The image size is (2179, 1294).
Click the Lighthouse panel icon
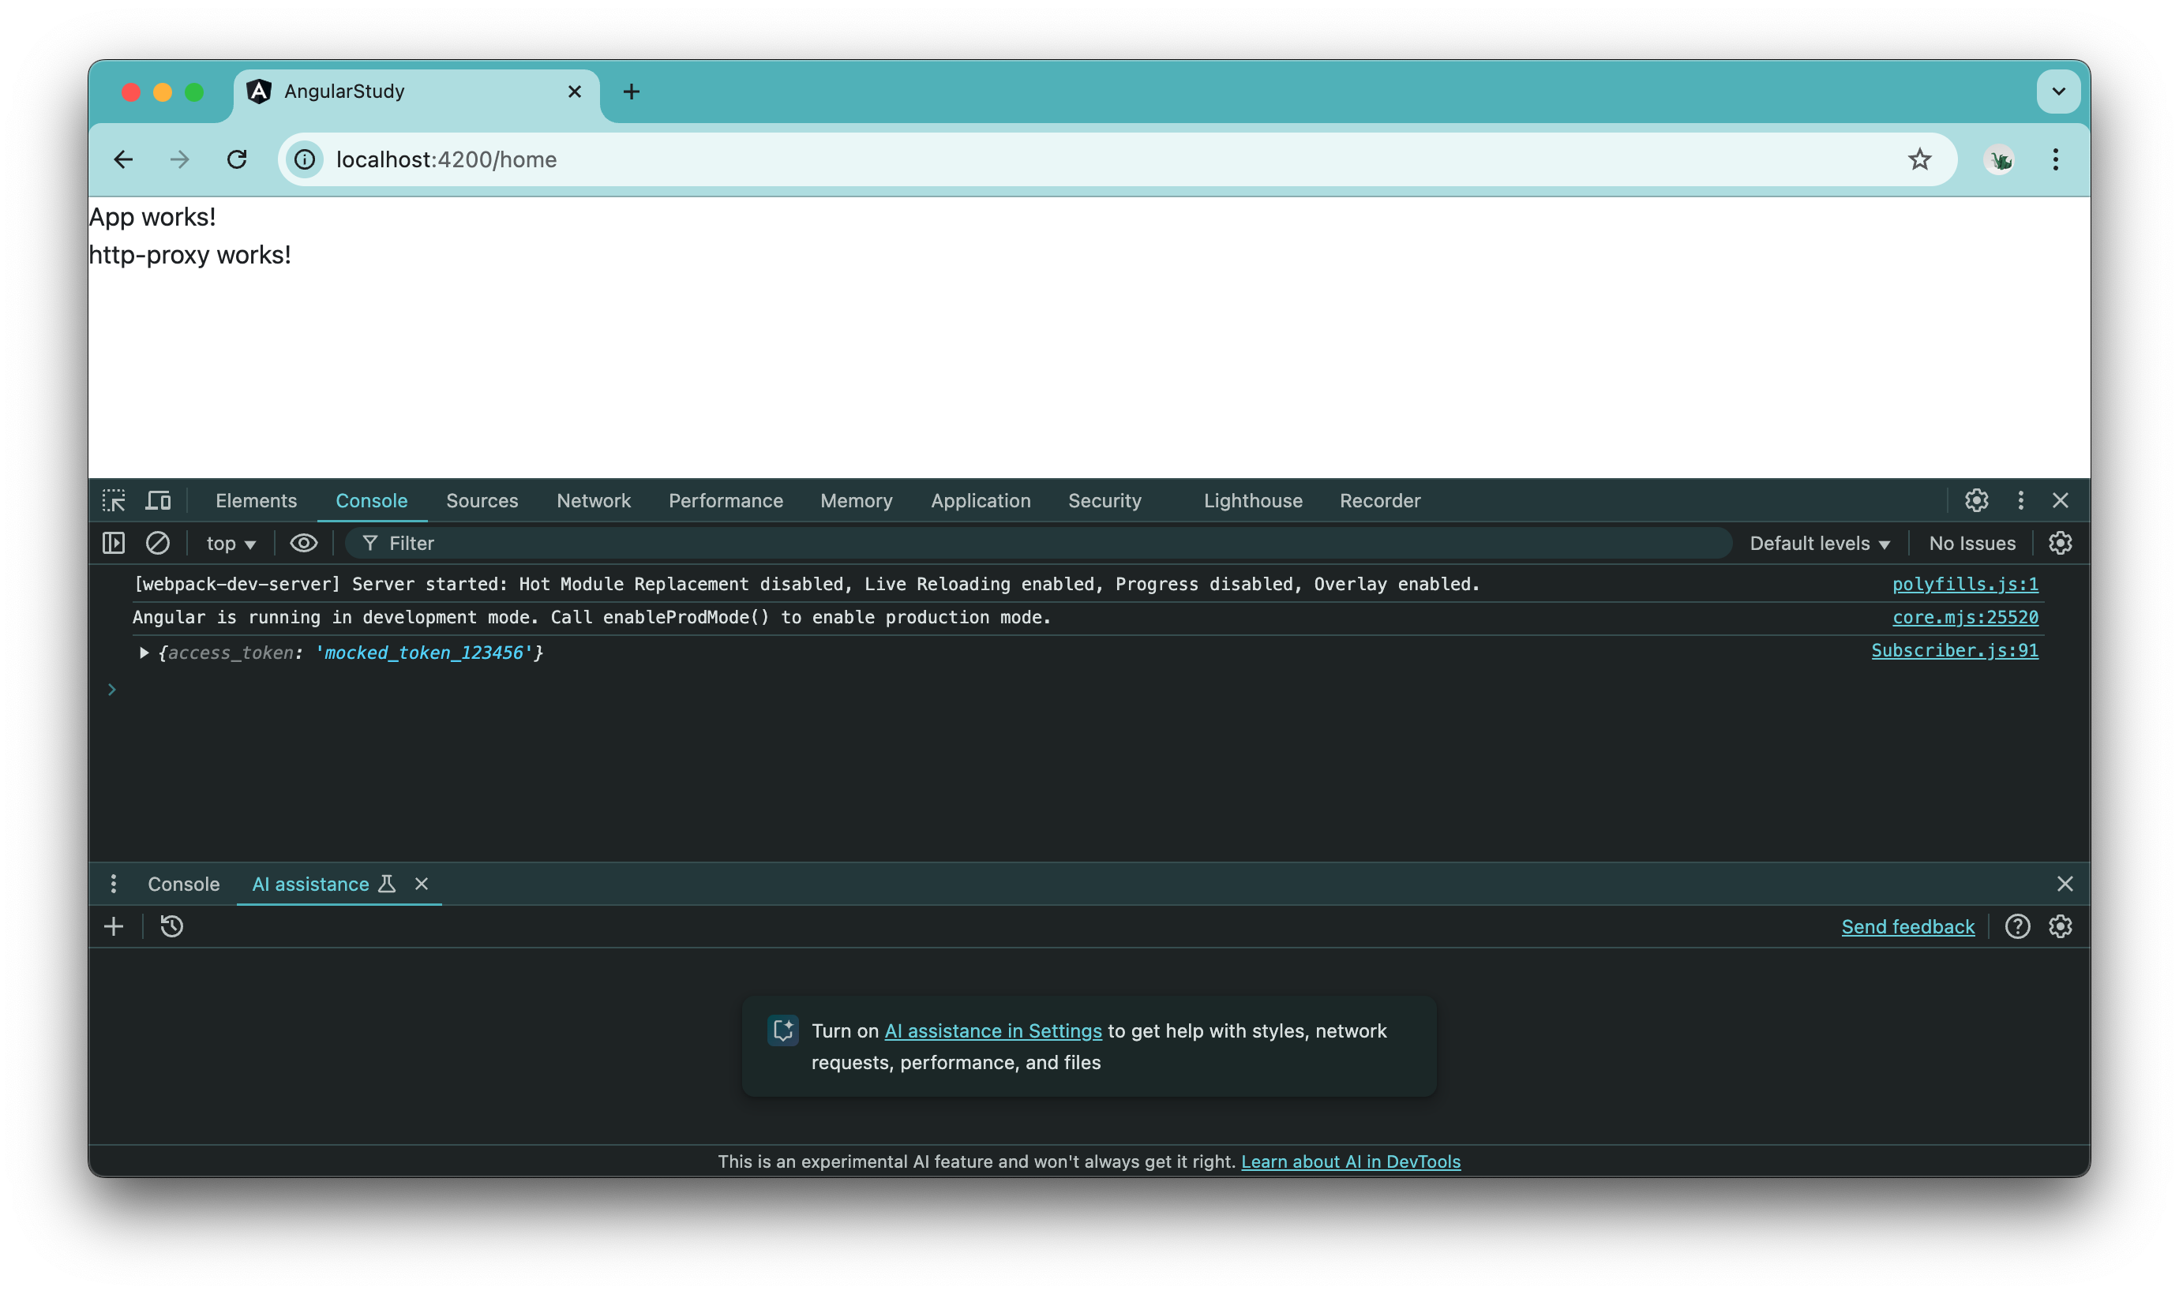click(1255, 501)
